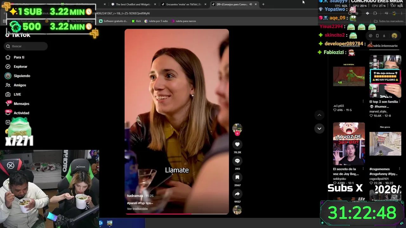Go to previous video with up arrow
The image size is (406, 228).
click(x=319, y=115)
